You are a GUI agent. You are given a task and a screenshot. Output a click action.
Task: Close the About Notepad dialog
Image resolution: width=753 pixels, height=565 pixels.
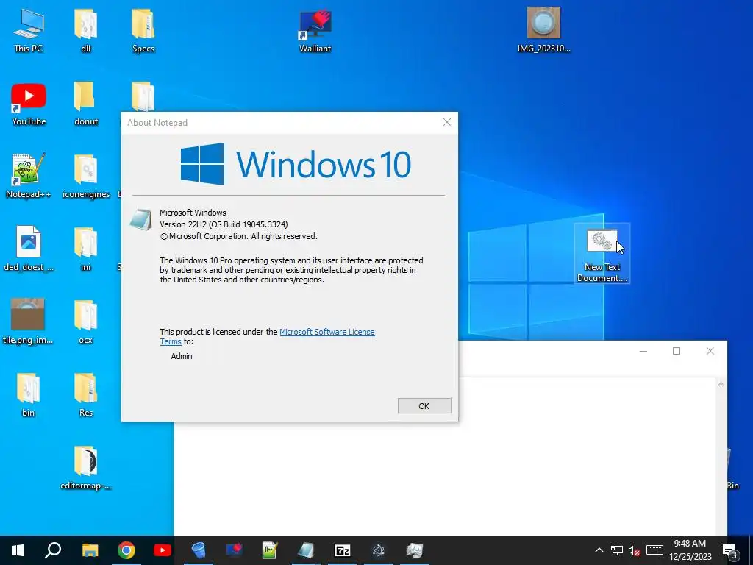(x=447, y=123)
